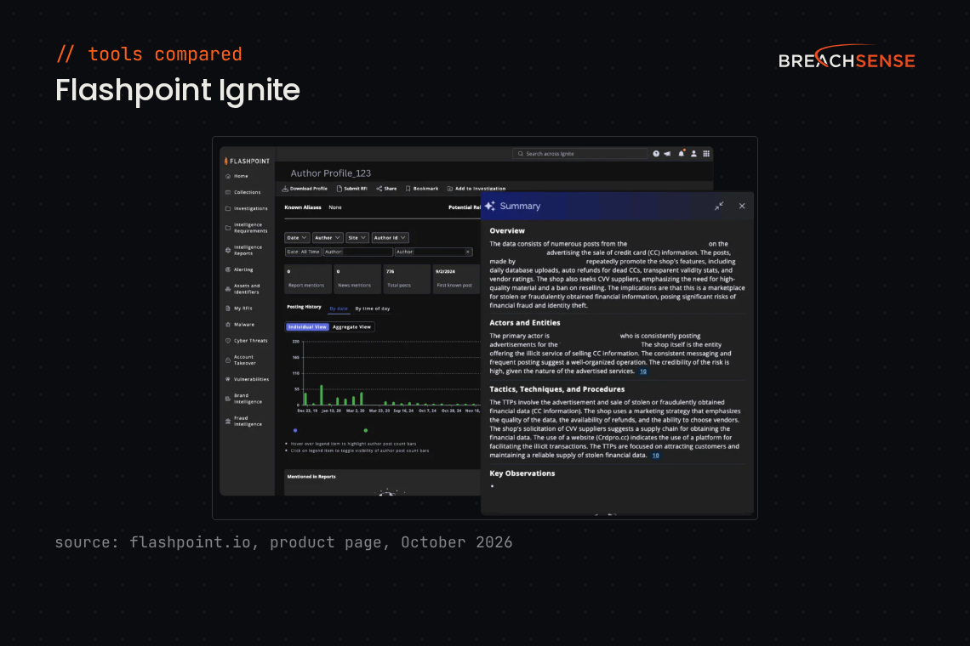Toggle the green legend dot series
This screenshot has width=970, height=646.
coord(366,430)
